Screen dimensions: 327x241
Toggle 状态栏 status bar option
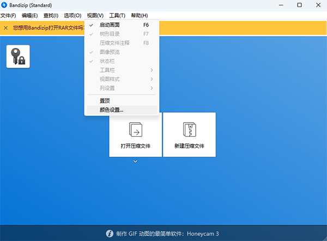(x=122, y=61)
